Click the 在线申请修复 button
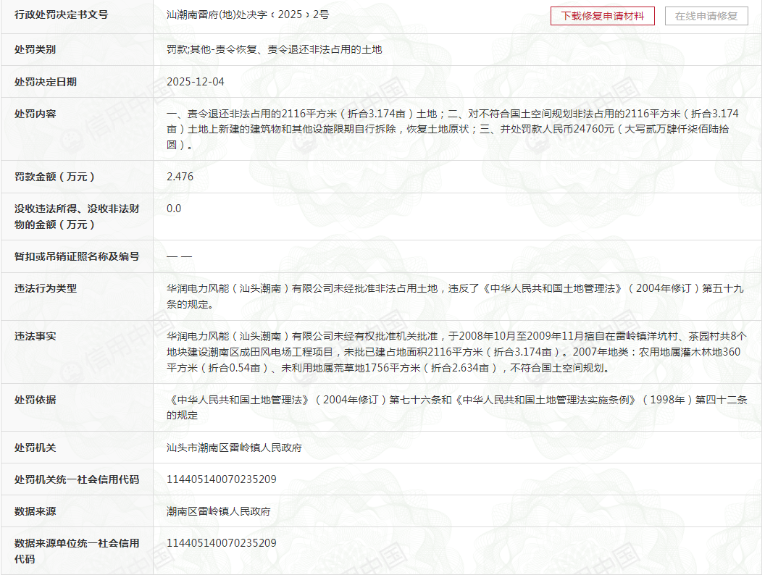The image size is (765, 575). point(706,16)
